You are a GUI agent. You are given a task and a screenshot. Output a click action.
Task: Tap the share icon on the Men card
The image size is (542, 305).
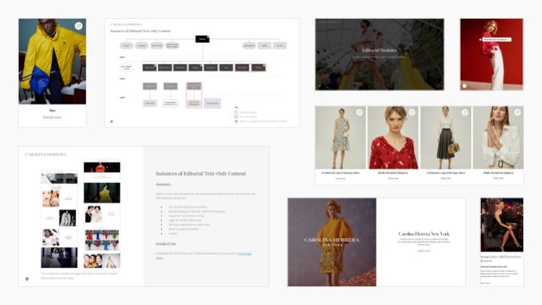pyautogui.click(x=78, y=26)
